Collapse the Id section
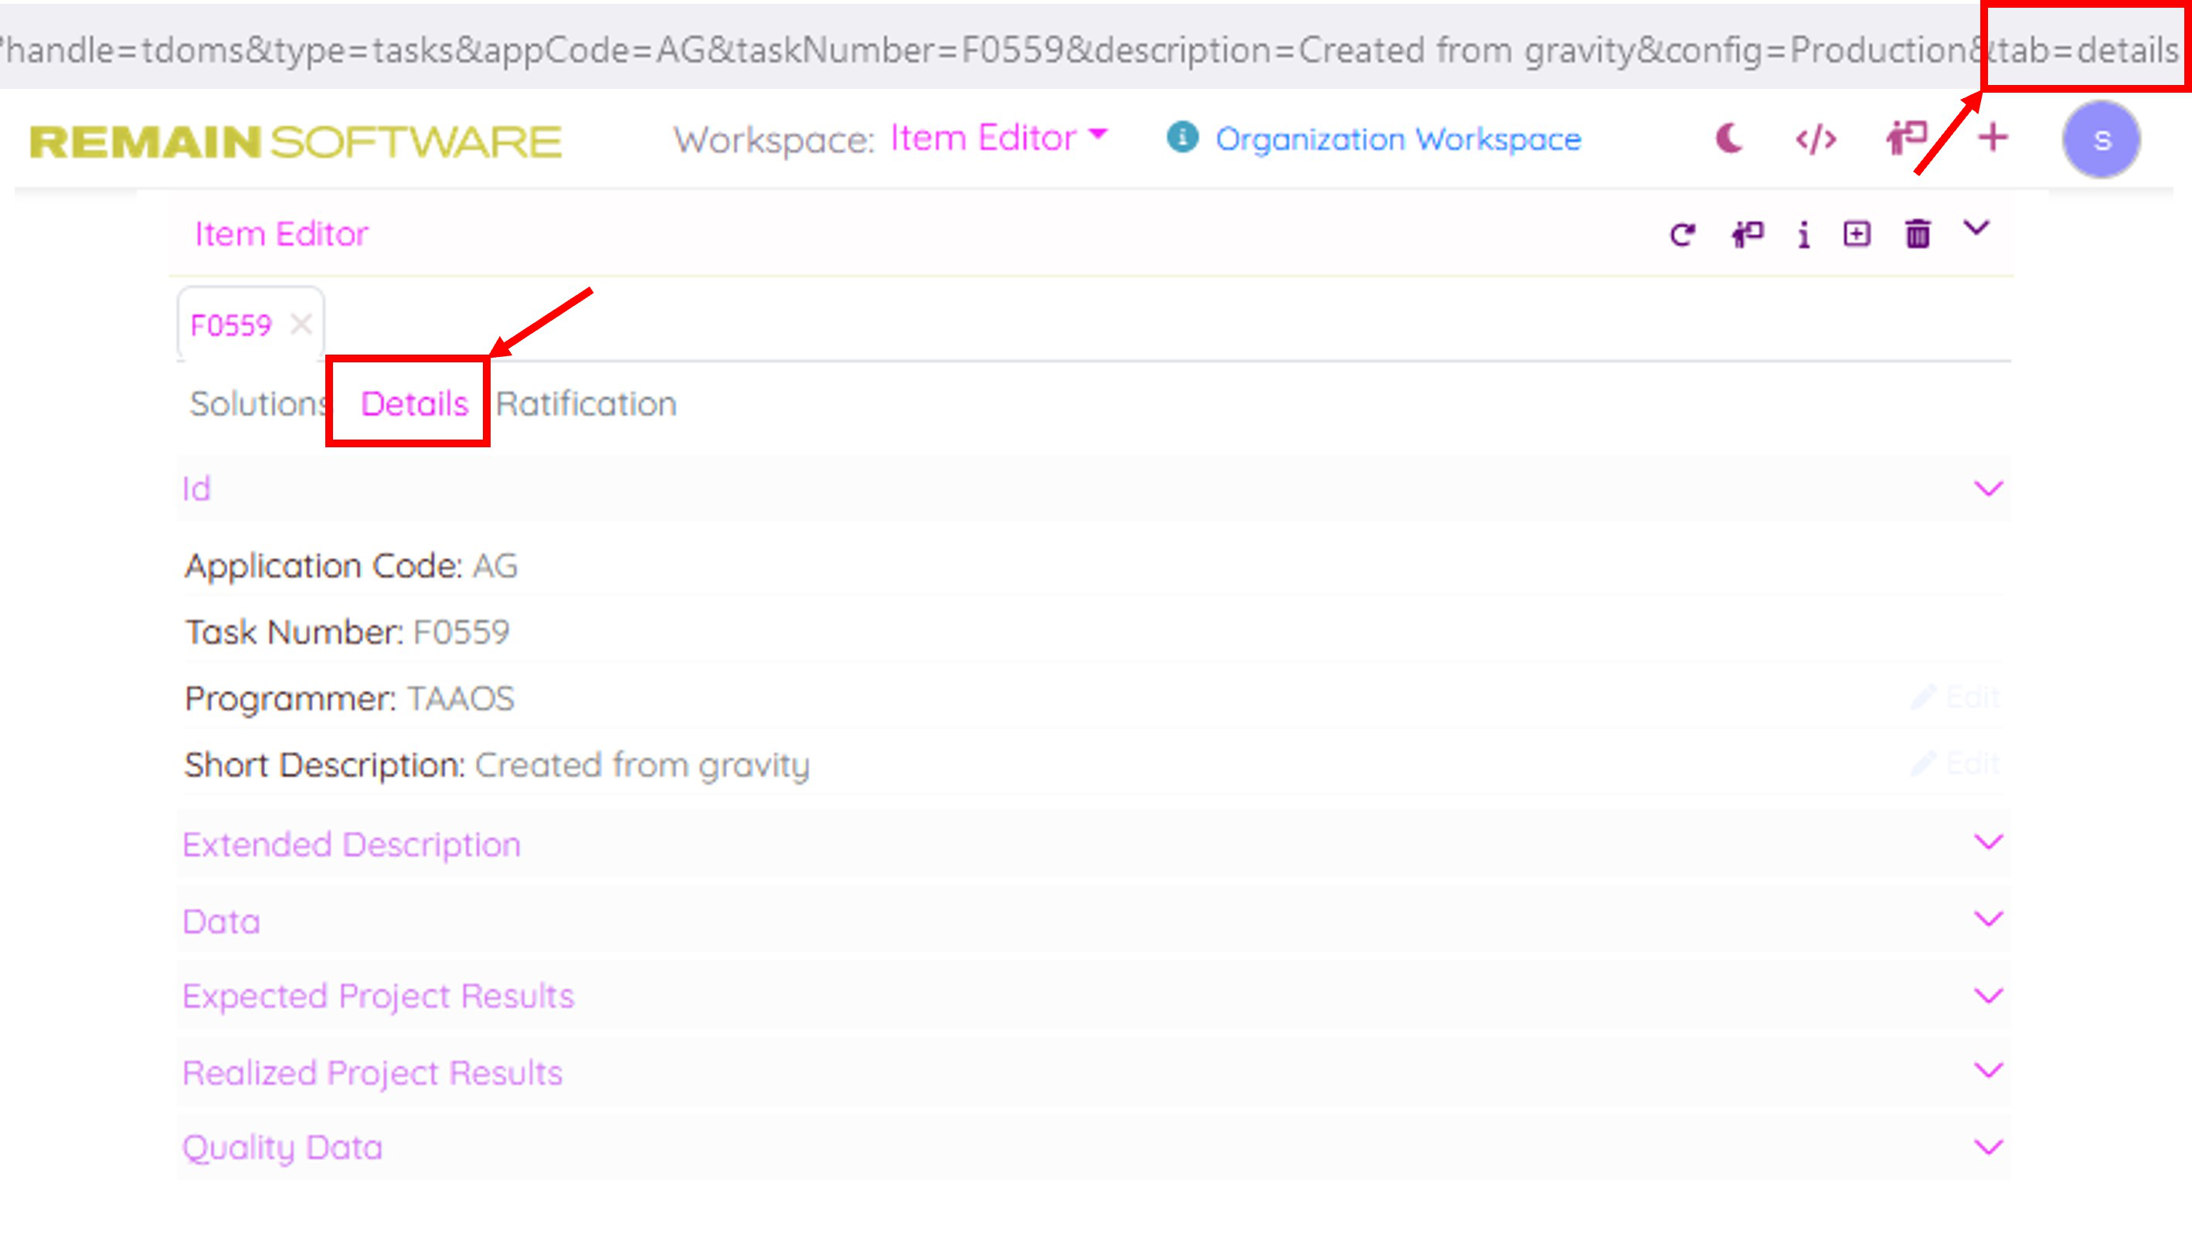The image size is (2192, 1260). click(x=1988, y=489)
